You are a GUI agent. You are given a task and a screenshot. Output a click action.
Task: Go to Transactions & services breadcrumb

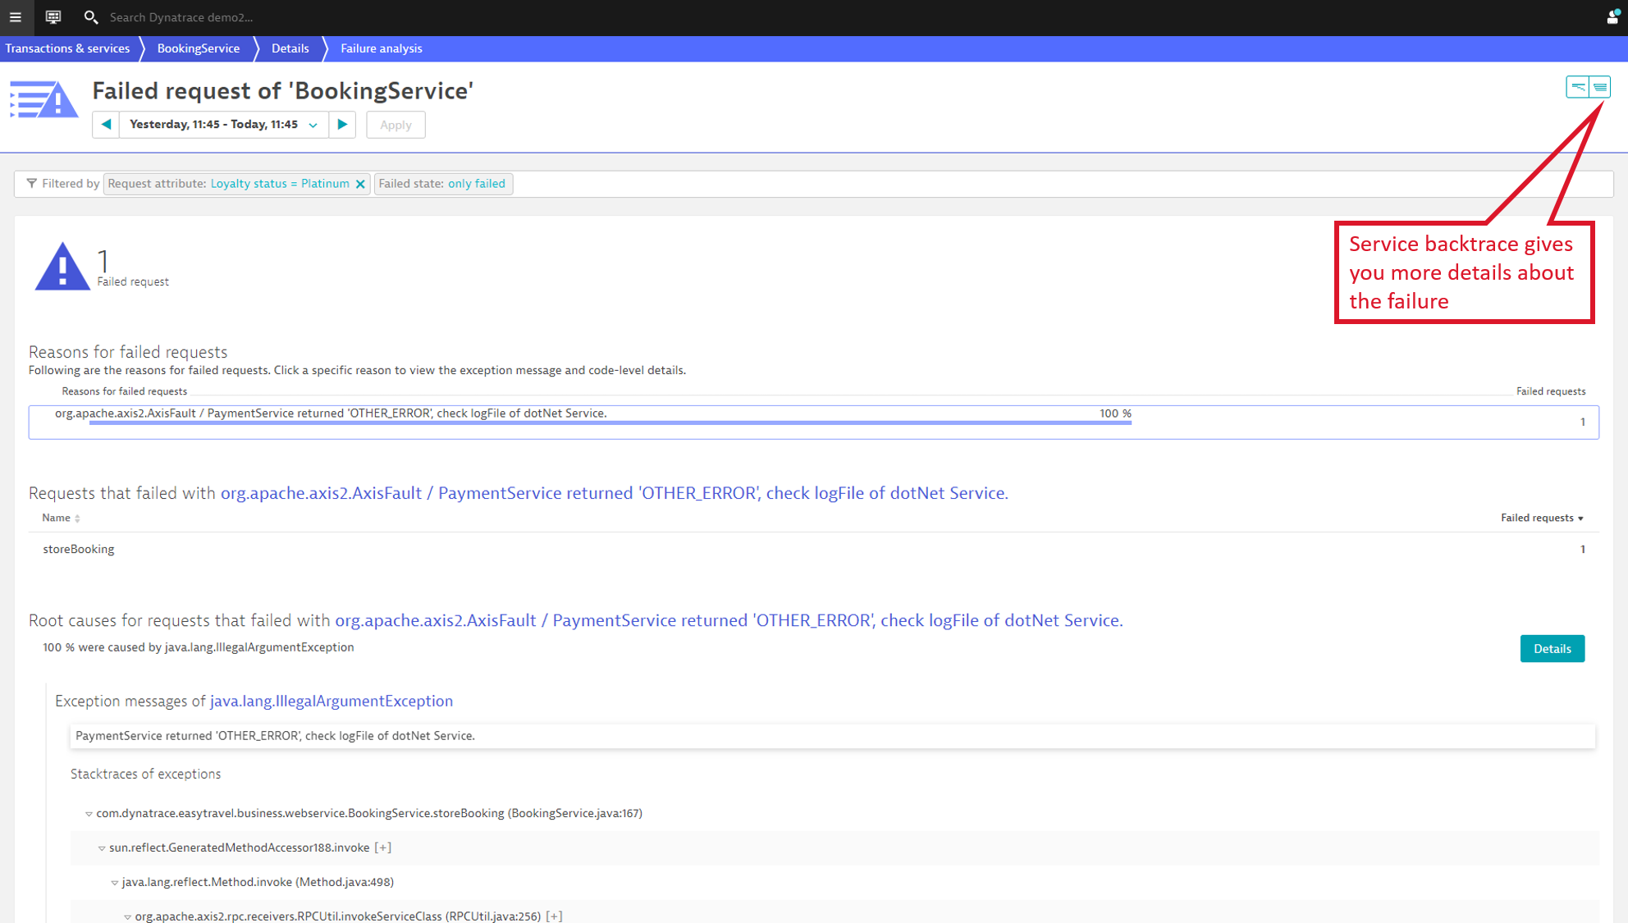pyautogui.click(x=67, y=48)
